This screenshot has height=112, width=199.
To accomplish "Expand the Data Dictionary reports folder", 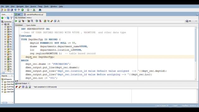I will click(2, 82).
